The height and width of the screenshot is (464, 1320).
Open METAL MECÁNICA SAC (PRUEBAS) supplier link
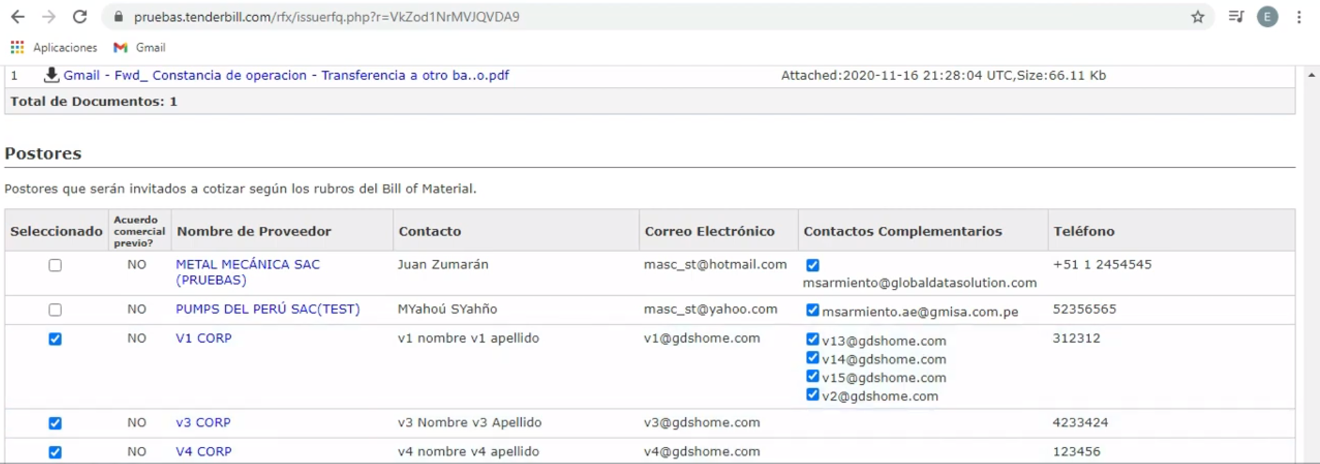(247, 272)
